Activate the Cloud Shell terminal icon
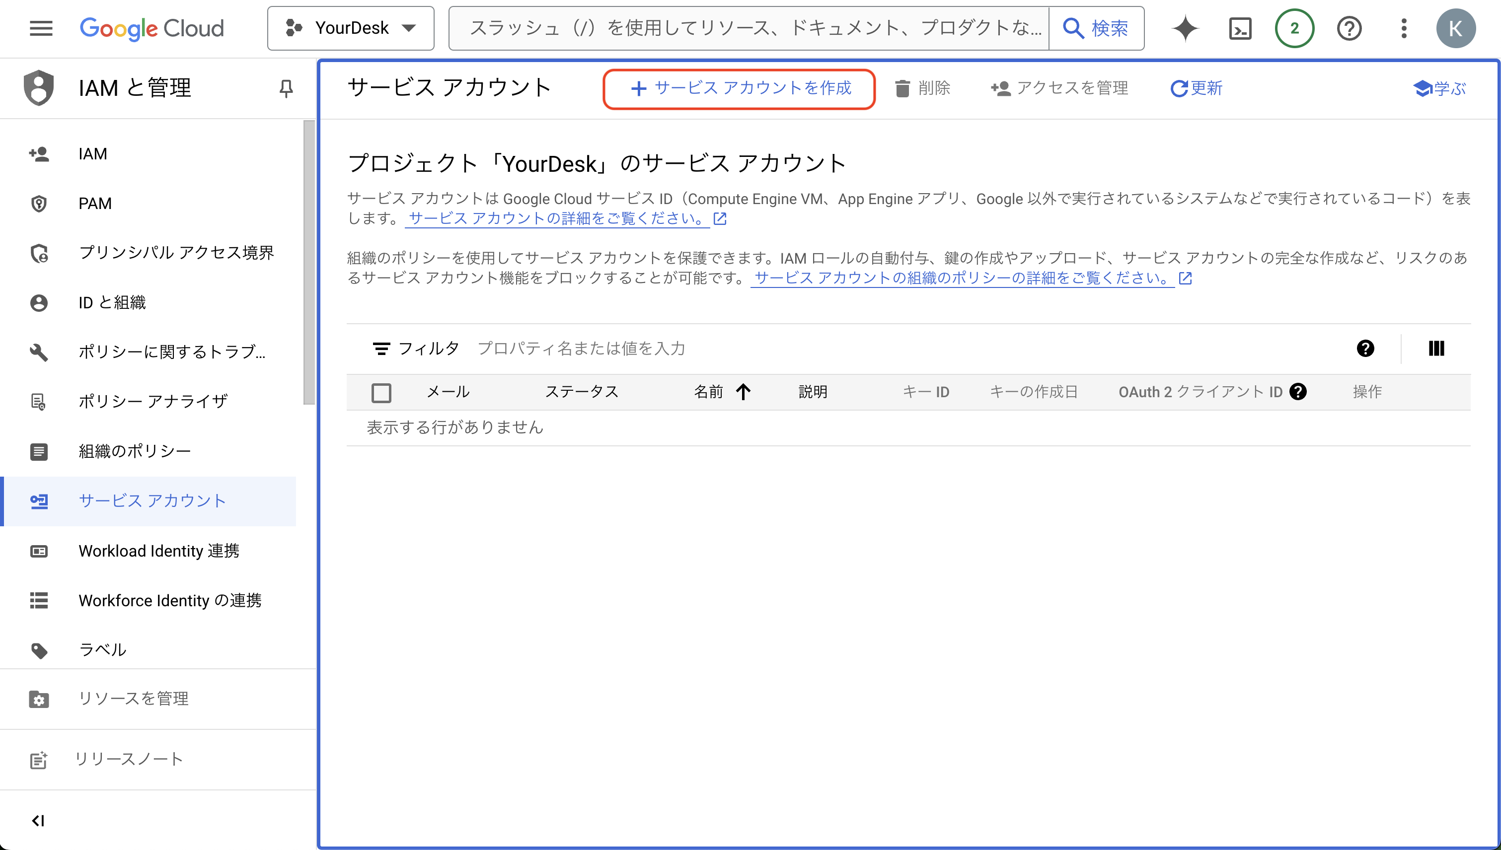This screenshot has width=1501, height=850. (1240, 28)
